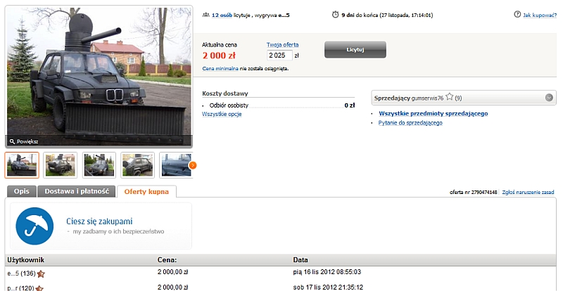Open Wszystkie przedmioty sprzedającego link

[434, 113]
